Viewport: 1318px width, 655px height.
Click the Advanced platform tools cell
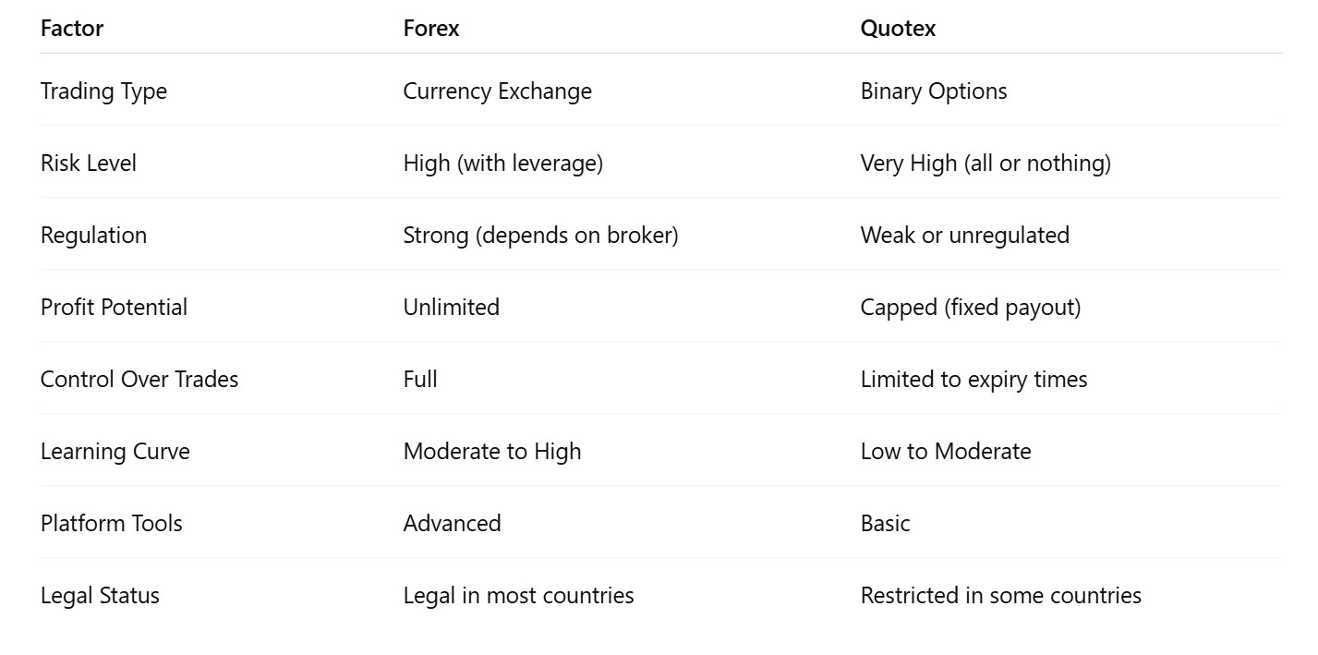[x=453, y=524]
